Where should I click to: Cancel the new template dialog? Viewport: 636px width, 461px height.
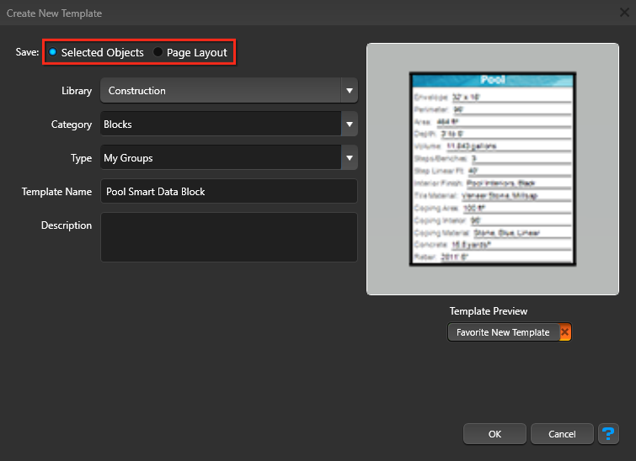pyautogui.click(x=562, y=434)
